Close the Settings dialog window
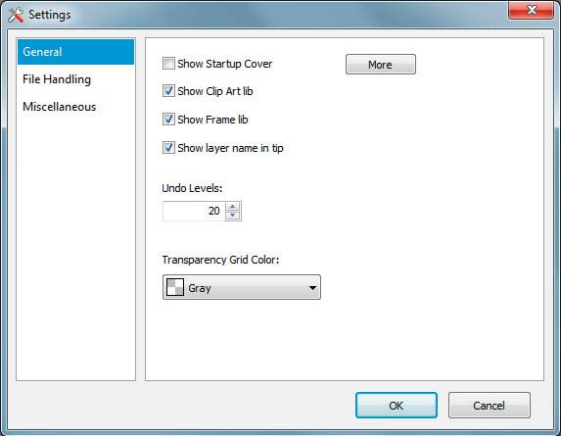The width and height of the screenshot is (561, 436). (532, 10)
